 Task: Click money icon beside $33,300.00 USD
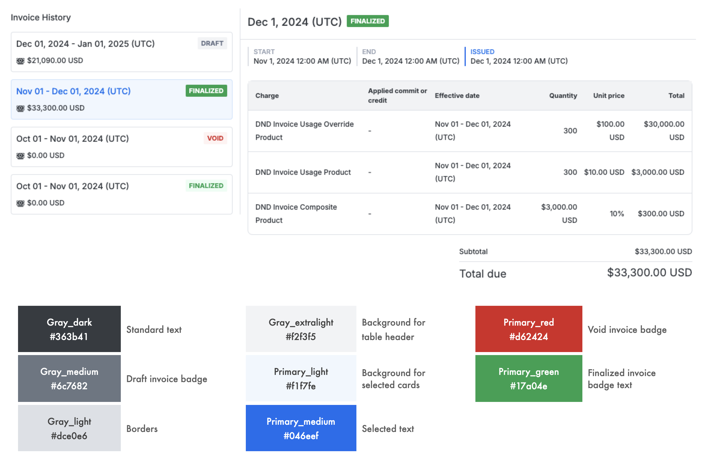point(20,108)
